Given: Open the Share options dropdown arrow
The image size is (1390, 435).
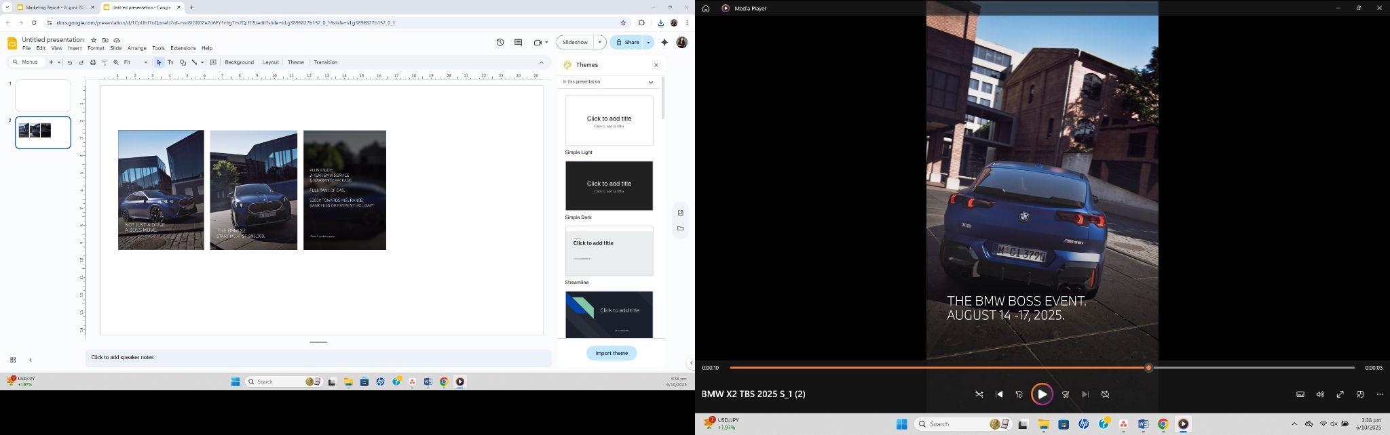Looking at the screenshot, I should [x=648, y=42].
